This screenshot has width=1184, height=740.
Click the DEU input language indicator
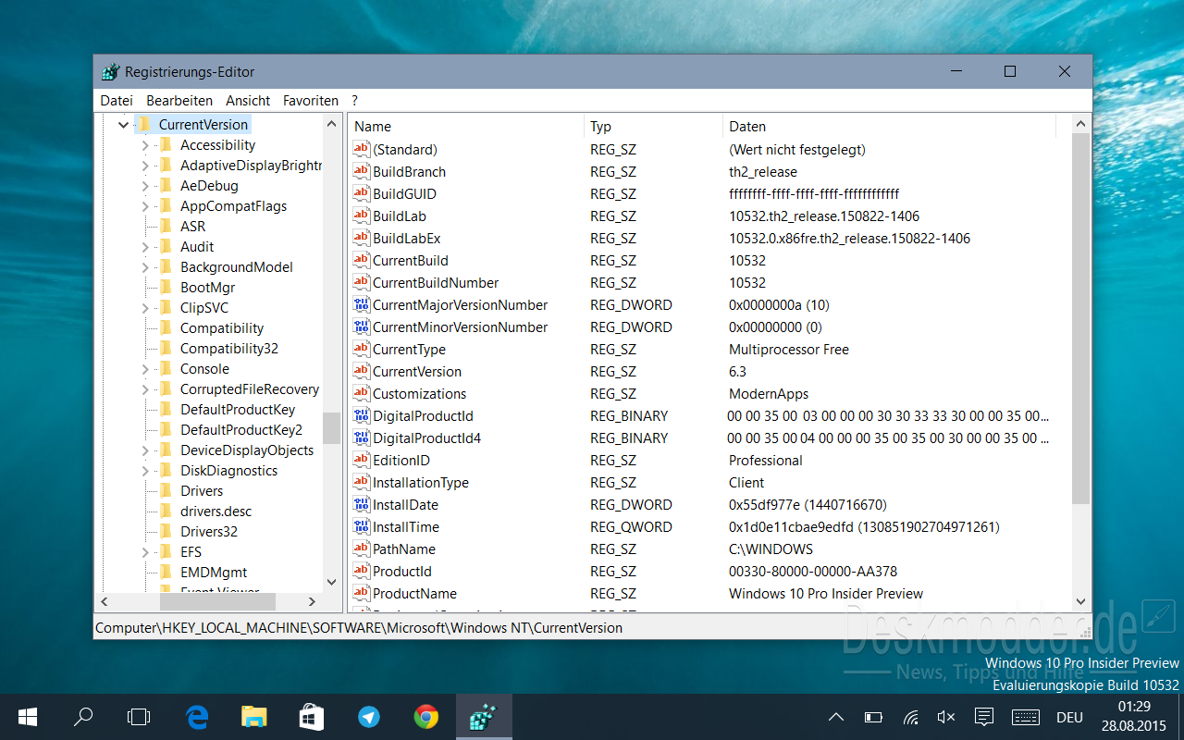1069,717
